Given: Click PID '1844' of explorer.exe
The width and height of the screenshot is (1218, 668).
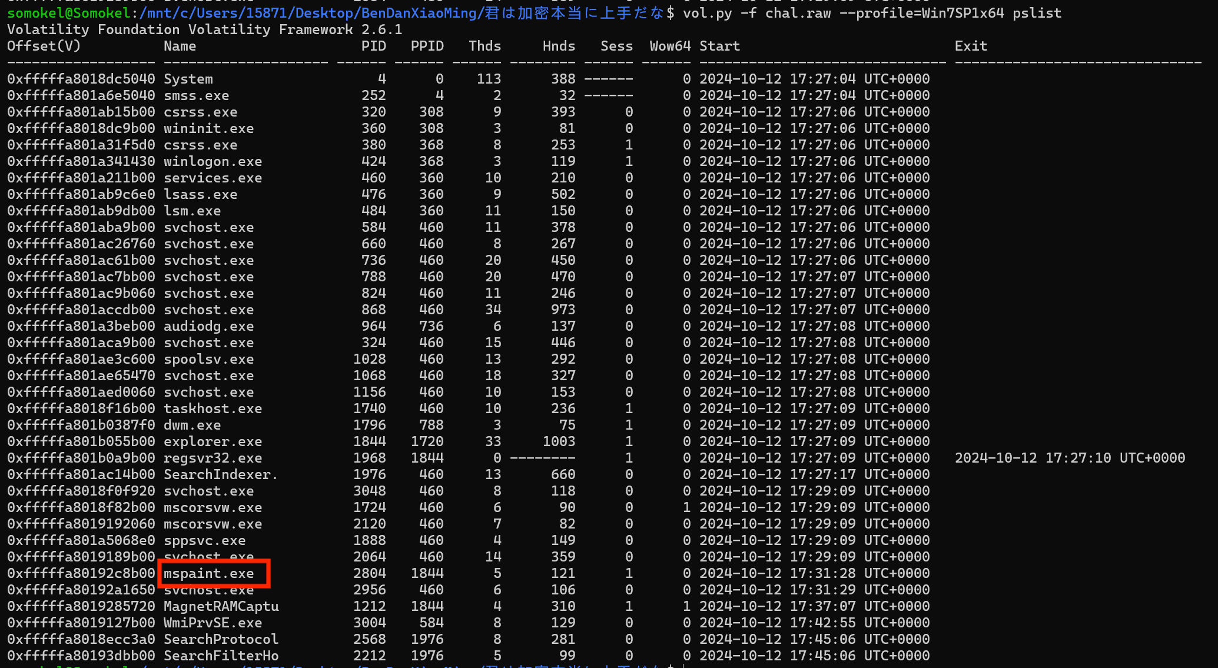Looking at the screenshot, I should pos(370,441).
